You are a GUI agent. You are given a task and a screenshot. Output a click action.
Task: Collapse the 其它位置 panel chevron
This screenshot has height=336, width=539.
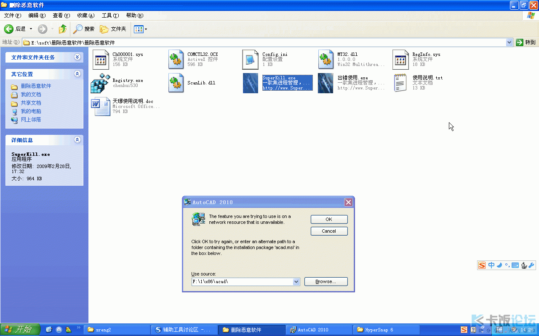77,74
